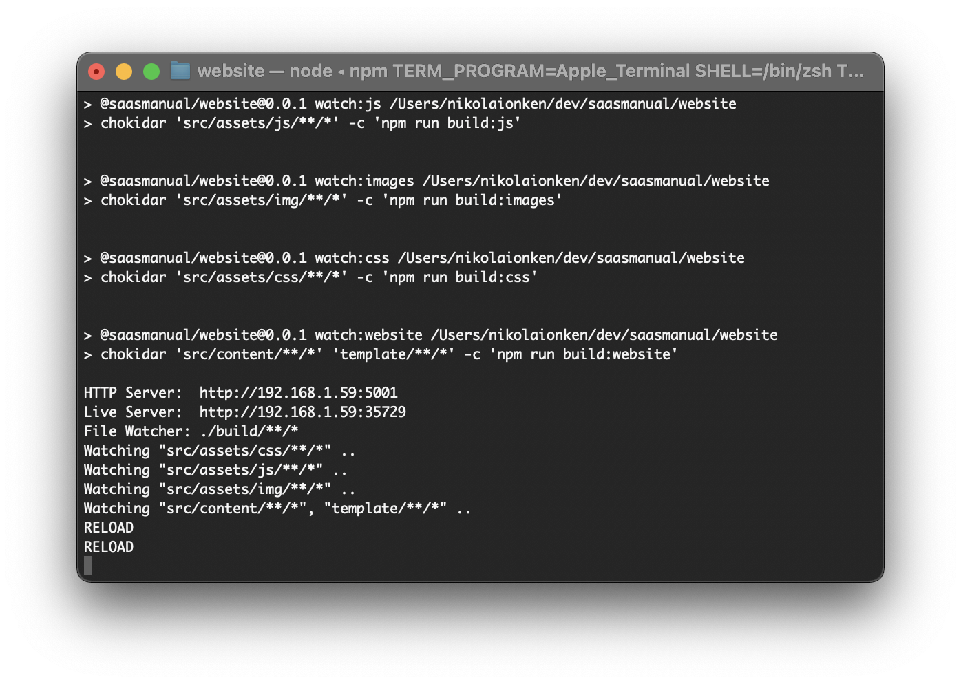Close the terminal window with red button
The image size is (961, 684).
coord(96,72)
